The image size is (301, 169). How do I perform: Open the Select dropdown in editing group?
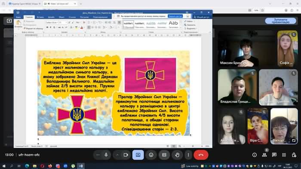coord(190,29)
